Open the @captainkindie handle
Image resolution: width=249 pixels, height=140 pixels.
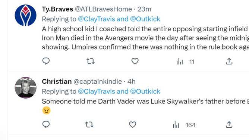pyautogui.click(x=98, y=82)
